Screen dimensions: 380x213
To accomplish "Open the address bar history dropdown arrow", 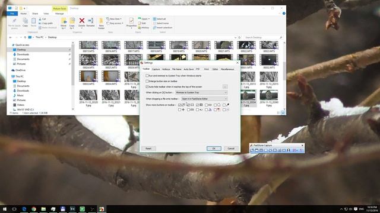I will (235, 37).
